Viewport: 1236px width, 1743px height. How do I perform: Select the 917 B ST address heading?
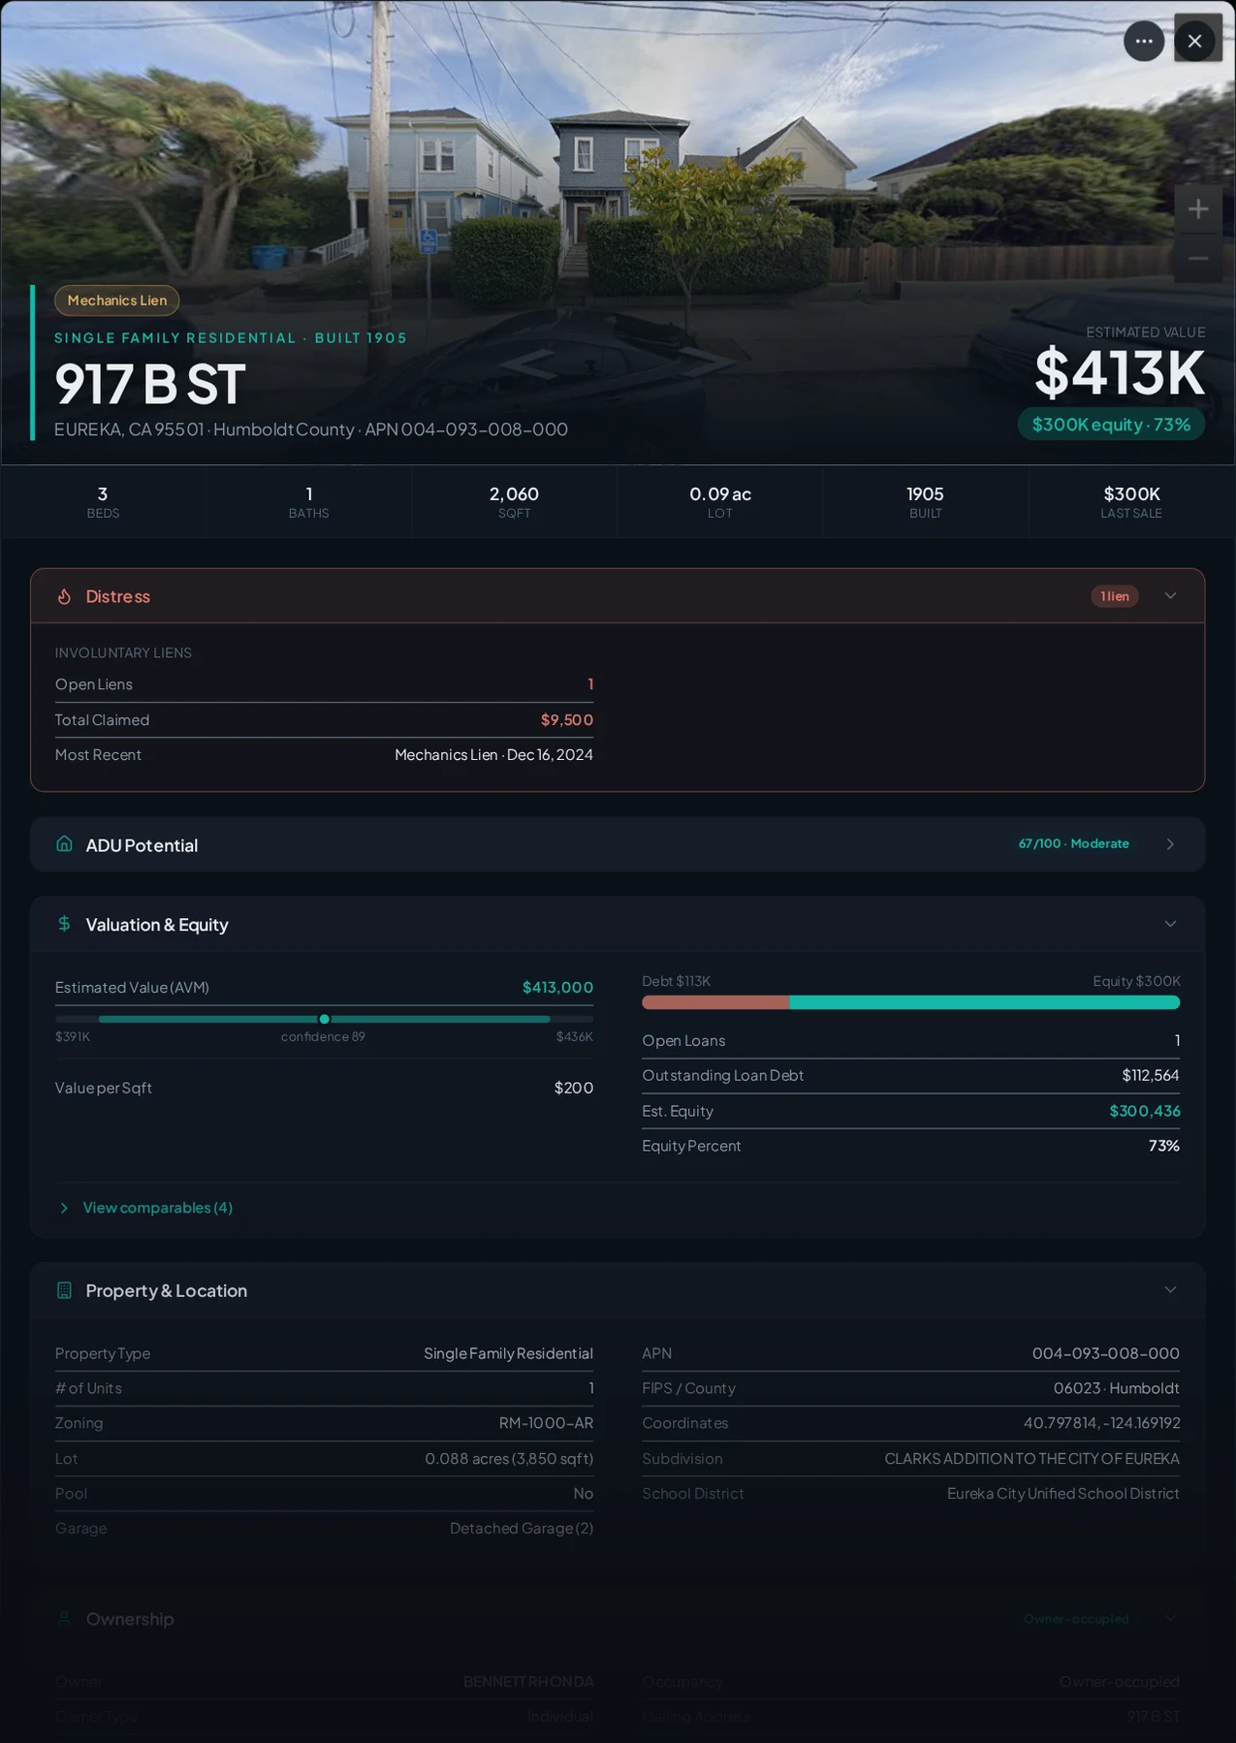(149, 384)
